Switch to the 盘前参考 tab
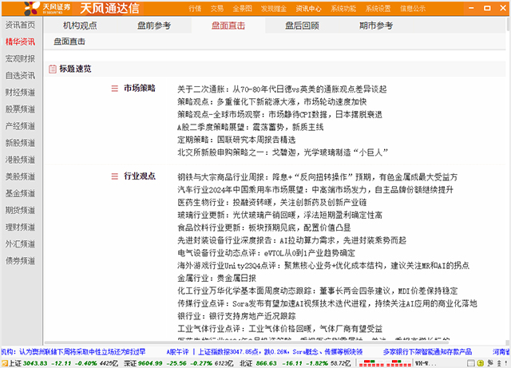 (x=154, y=26)
